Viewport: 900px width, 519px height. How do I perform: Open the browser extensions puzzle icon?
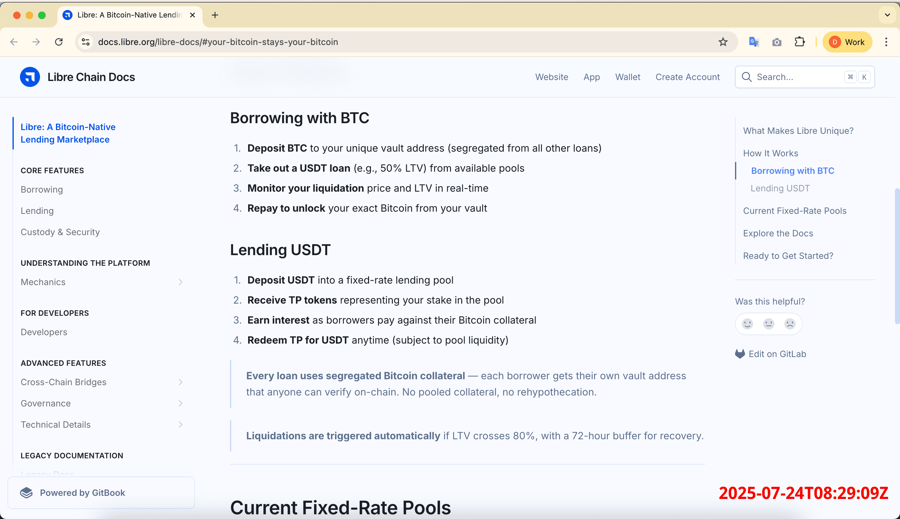[x=800, y=42]
